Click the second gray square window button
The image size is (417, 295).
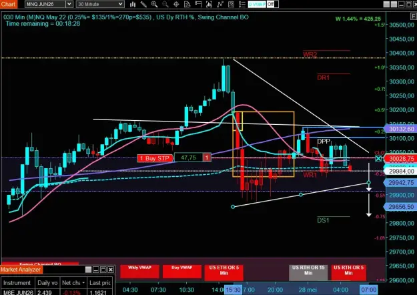tap(394, 4)
